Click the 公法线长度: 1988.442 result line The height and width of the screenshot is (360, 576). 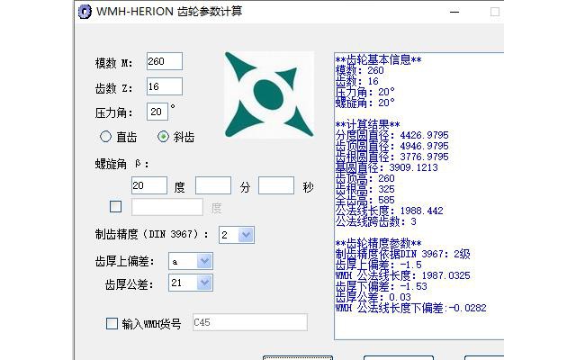coord(390,211)
